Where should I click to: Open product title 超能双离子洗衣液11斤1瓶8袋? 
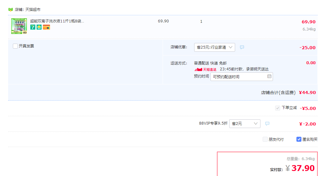tap(57, 21)
